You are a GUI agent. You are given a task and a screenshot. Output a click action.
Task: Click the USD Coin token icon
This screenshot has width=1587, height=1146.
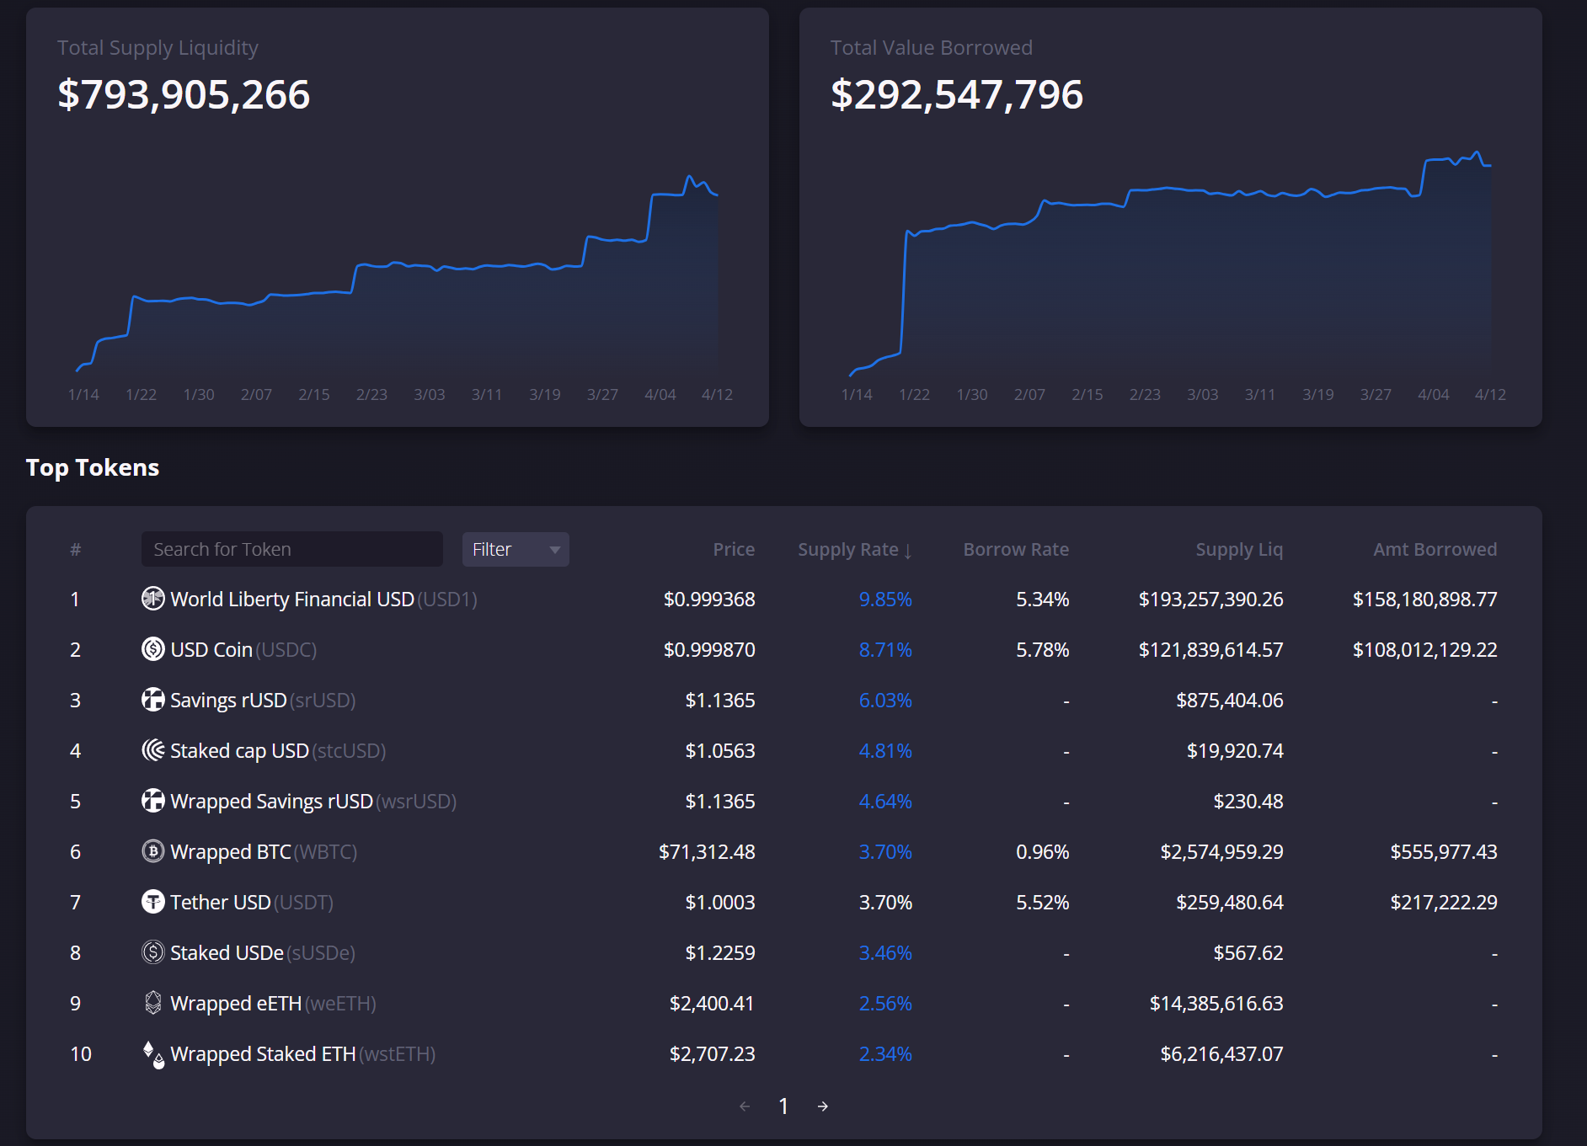tap(152, 649)
